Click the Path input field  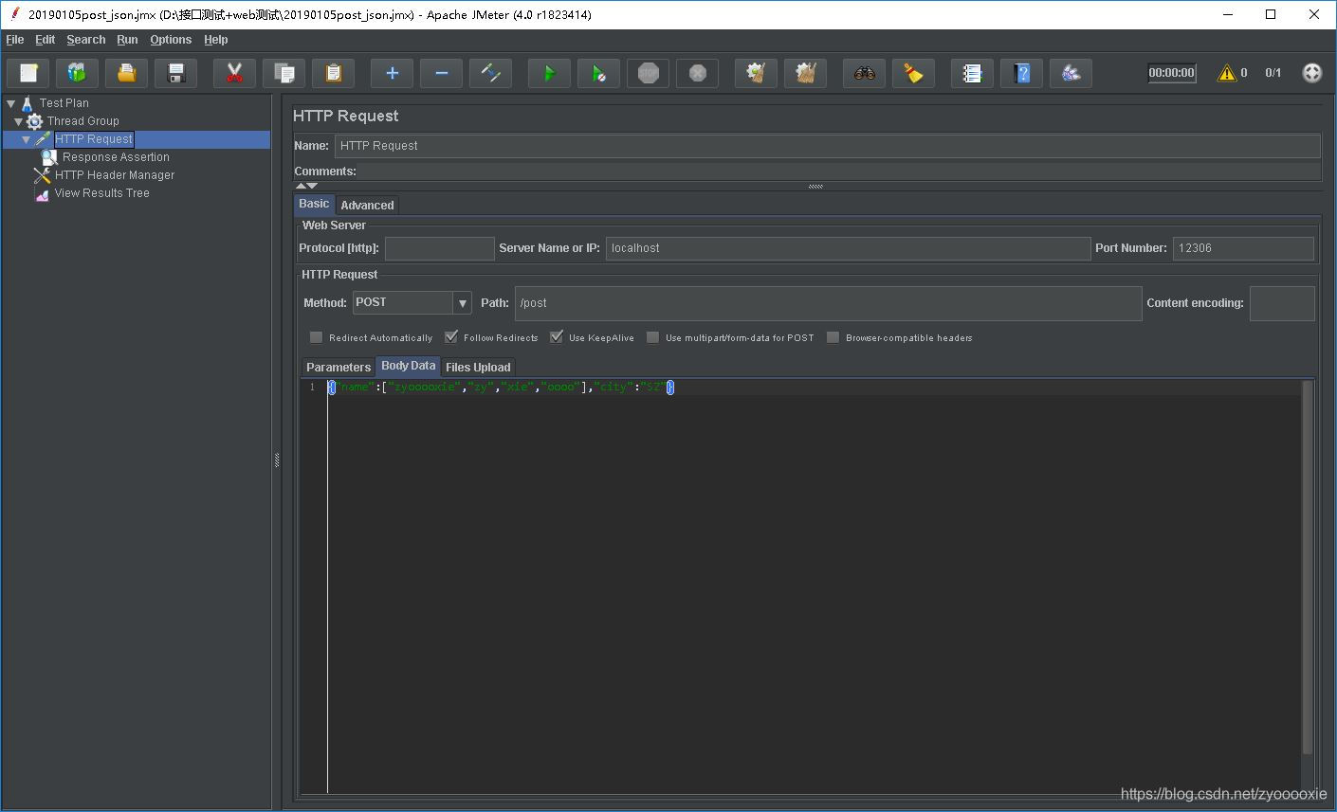coord(828,303)
